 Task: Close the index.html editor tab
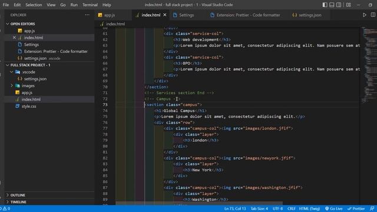165,15
